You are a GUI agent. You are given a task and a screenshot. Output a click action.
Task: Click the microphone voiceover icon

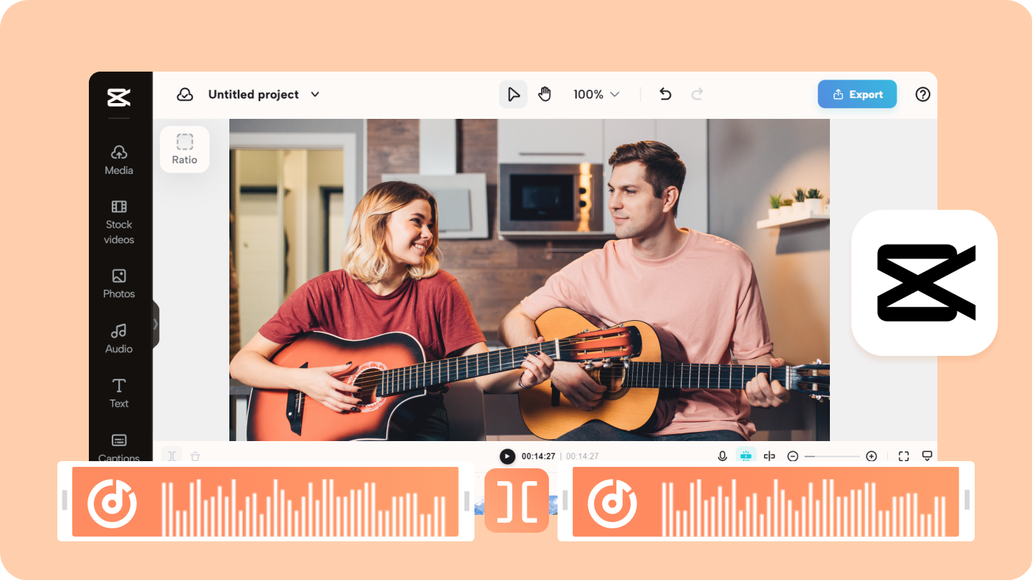pos(722,455)
